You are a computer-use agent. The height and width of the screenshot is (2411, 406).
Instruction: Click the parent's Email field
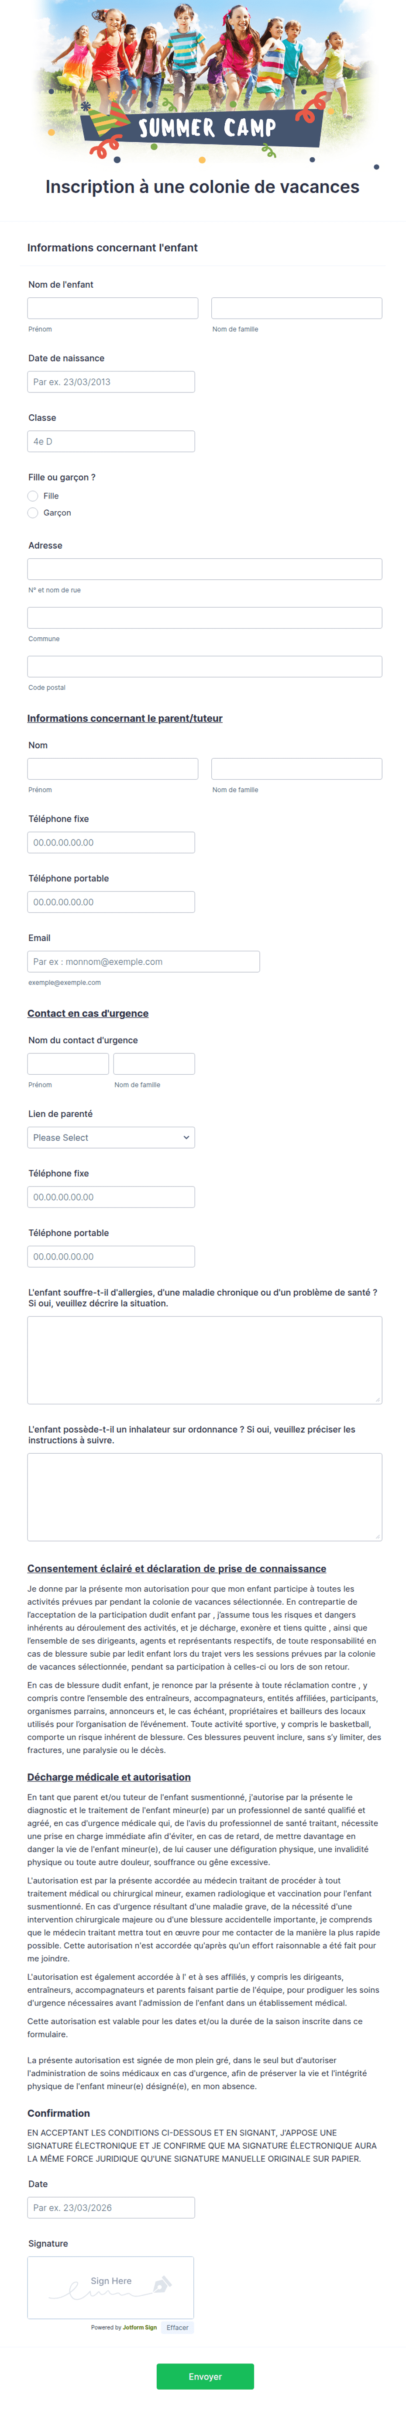click(x=143, y=961)
